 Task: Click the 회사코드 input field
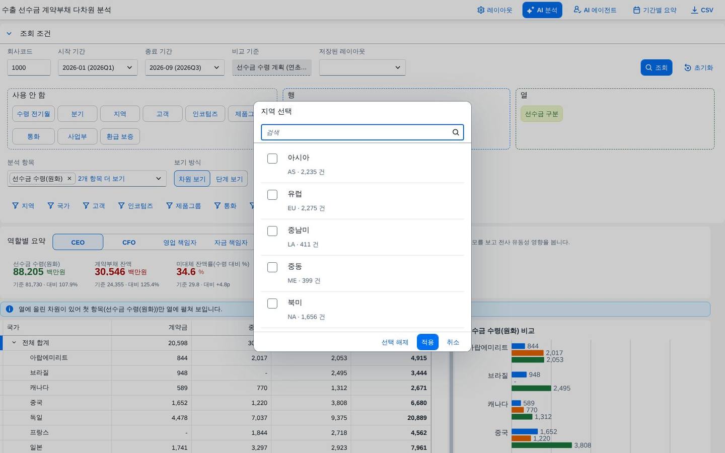[29, 67]
